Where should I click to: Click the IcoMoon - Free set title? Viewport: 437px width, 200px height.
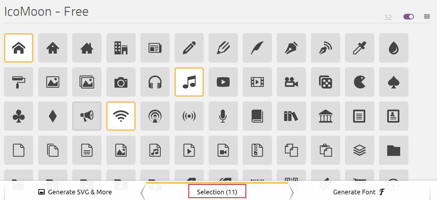tap(46, 12)
